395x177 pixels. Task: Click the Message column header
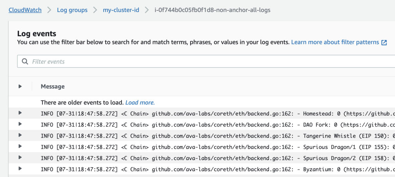(52, 86)
